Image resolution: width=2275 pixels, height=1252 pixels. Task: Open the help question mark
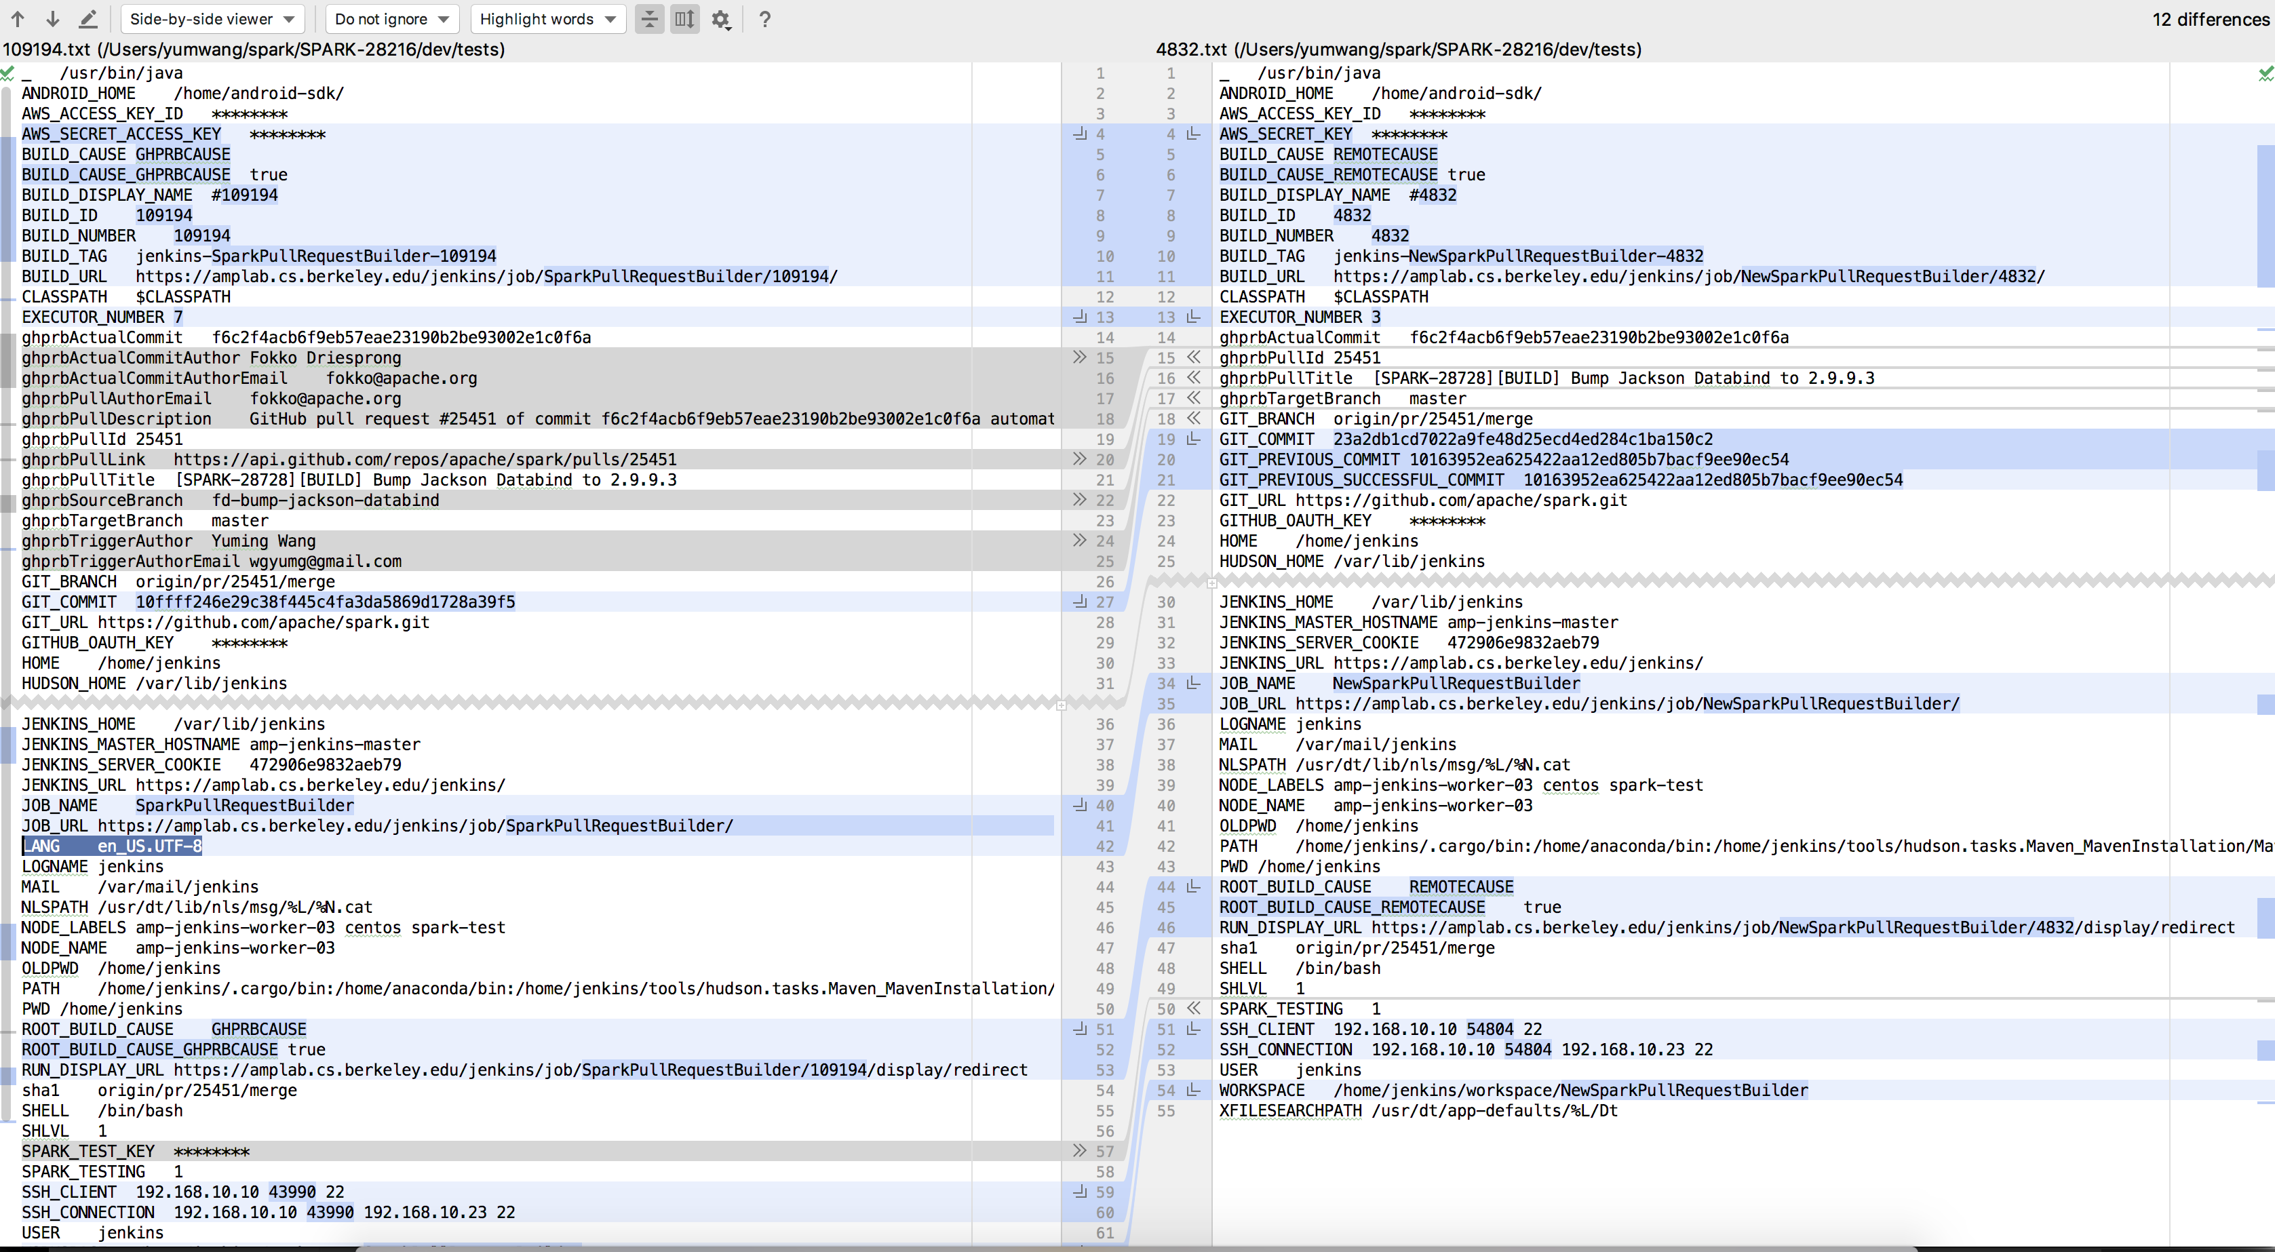click(765, 20)
